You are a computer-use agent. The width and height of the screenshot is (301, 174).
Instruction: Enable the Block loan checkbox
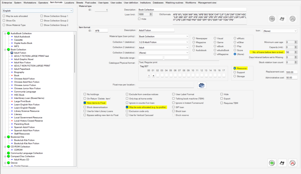[173, 111]
